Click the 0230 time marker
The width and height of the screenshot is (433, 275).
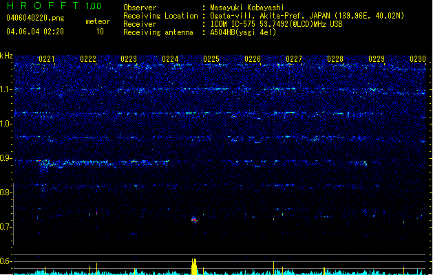(x=418, y=59)
